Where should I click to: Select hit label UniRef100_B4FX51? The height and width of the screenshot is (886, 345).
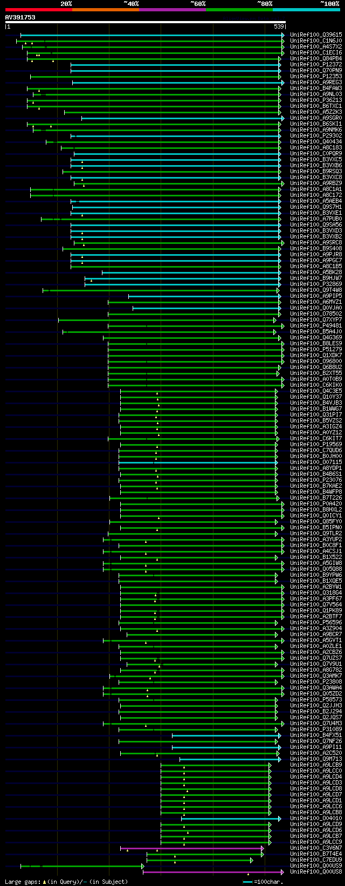[316, 735]
